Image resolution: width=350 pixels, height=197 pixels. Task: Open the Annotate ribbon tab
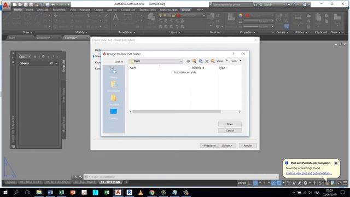click(43, 10)
